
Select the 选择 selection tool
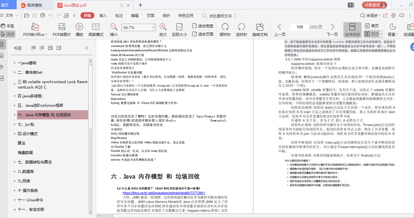(8, 34)
